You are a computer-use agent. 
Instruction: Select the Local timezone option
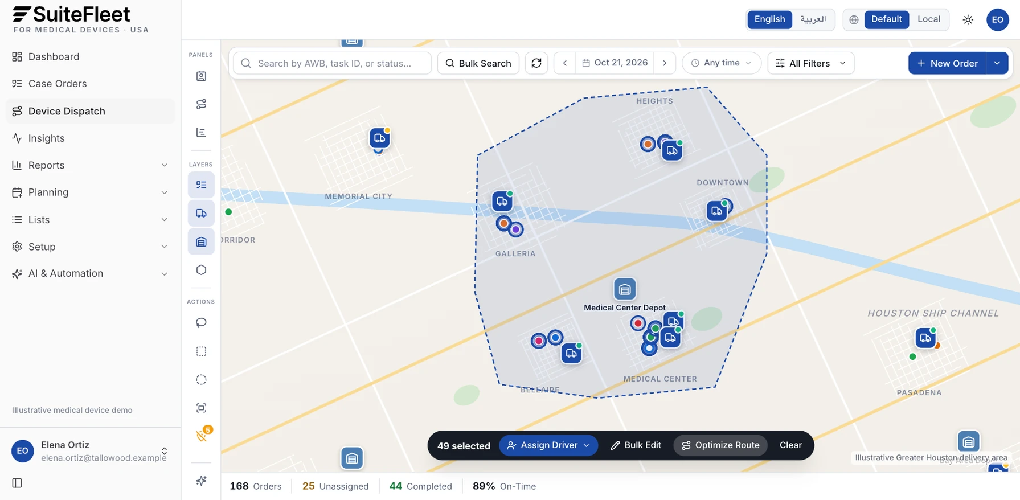pos(928,19)
